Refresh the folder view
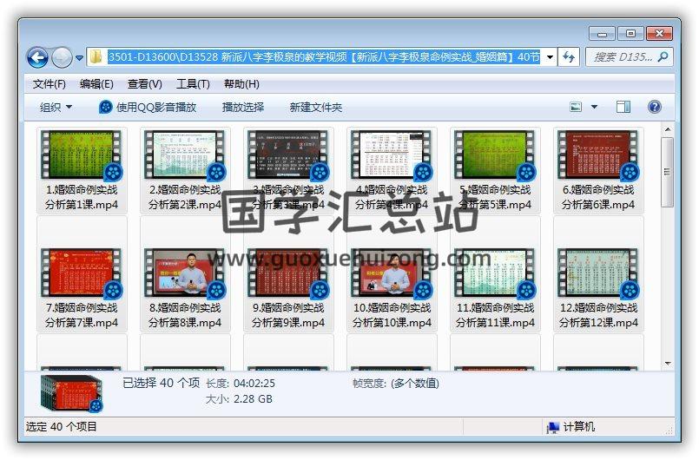Viewport: 699px width, 460px height. click(569, 57)
